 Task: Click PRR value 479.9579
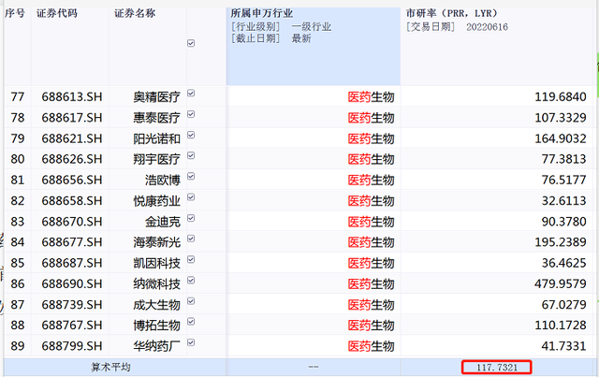(x=561, y=283)
